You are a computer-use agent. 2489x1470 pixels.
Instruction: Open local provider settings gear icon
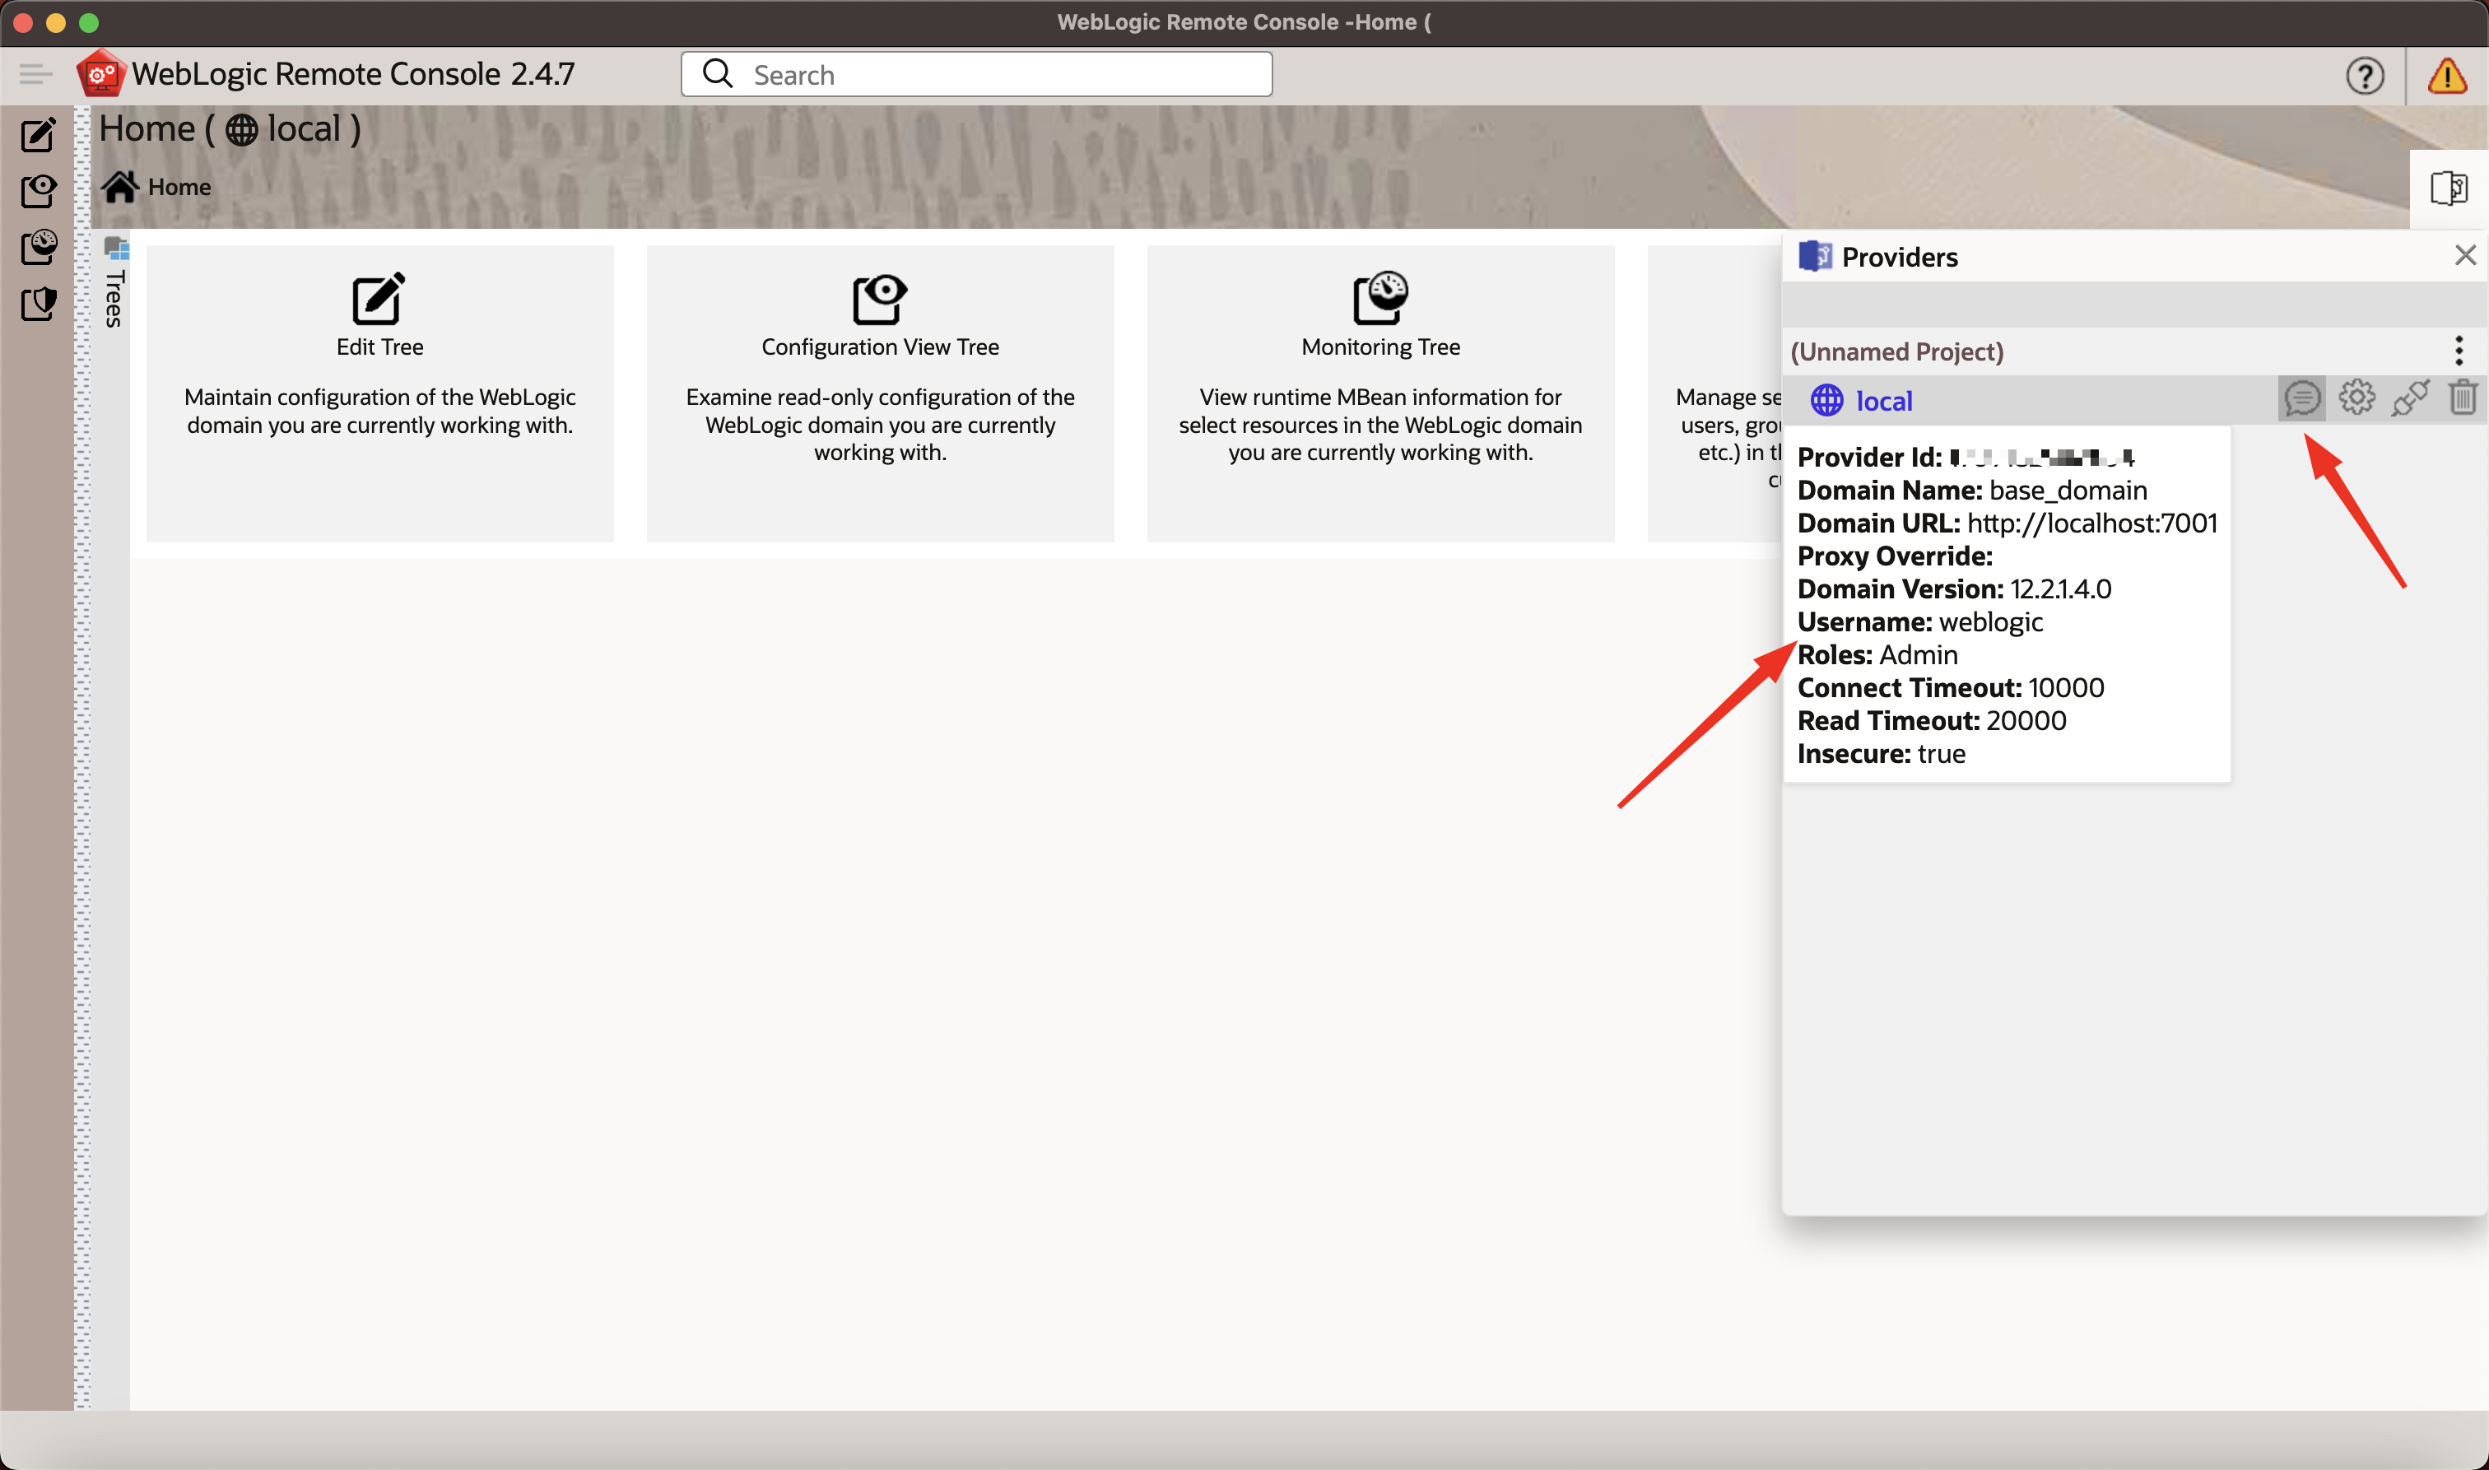2356,398
